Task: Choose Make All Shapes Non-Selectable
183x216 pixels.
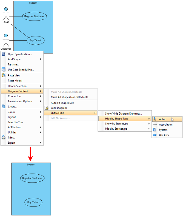Action: pos(71,97)
